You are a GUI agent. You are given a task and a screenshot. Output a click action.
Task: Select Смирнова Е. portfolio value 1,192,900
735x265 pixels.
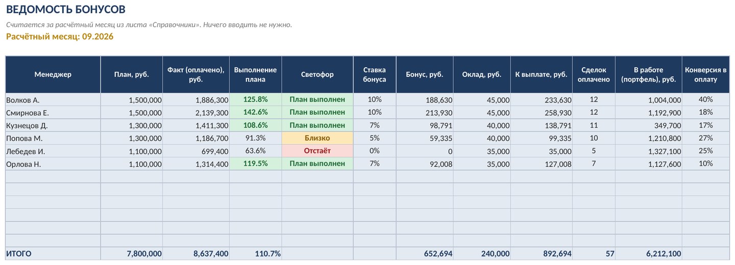pyautogui.click(x=649, y=113)
